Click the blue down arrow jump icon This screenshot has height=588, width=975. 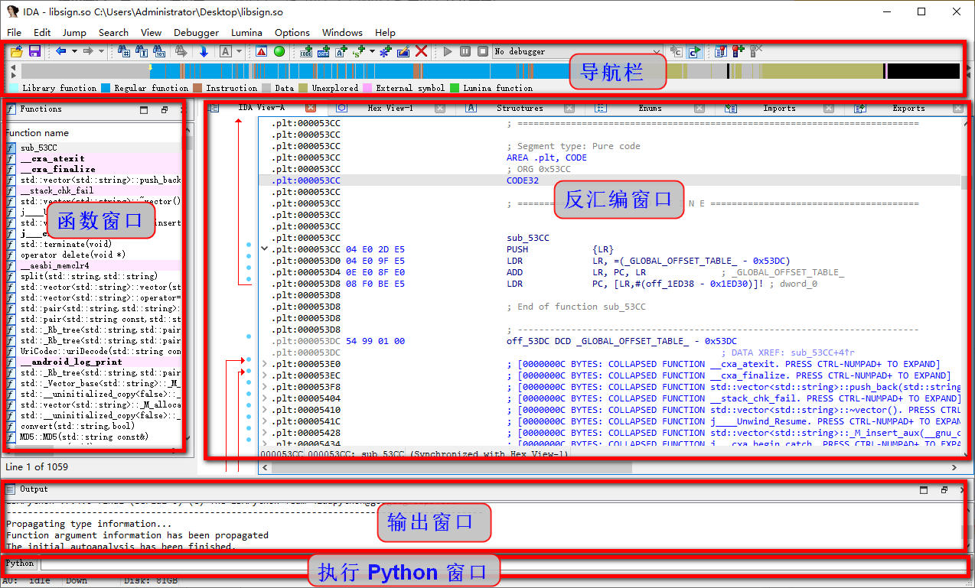(x=204, y=51)
